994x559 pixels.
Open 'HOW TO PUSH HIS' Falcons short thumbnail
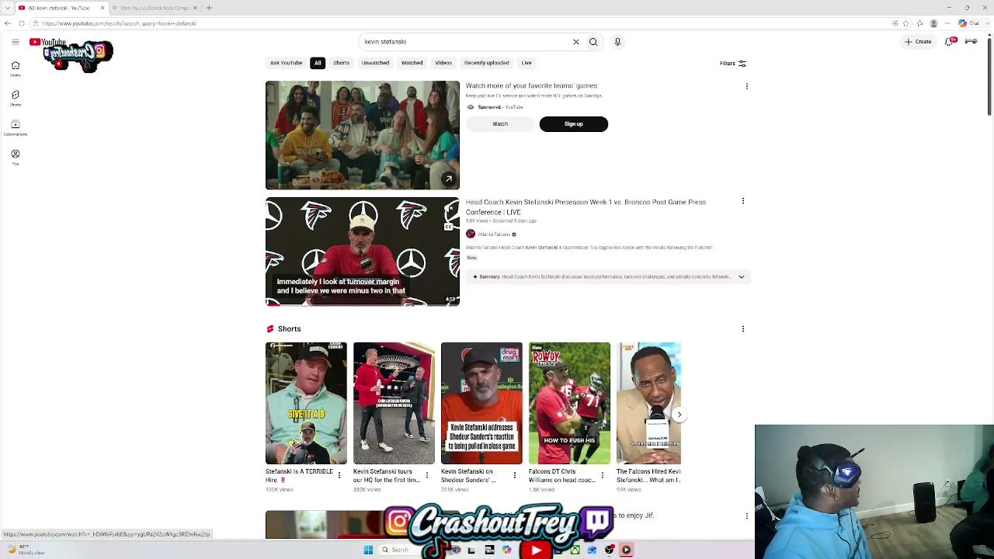pyautogui.click(x=569, y=403)
